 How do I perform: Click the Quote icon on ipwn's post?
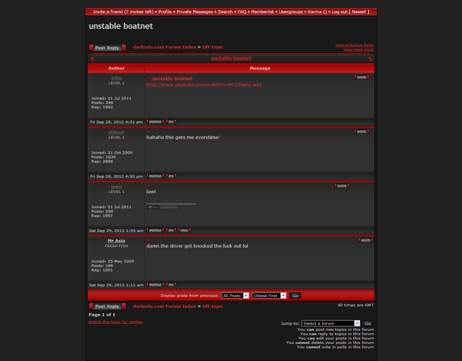342,186
